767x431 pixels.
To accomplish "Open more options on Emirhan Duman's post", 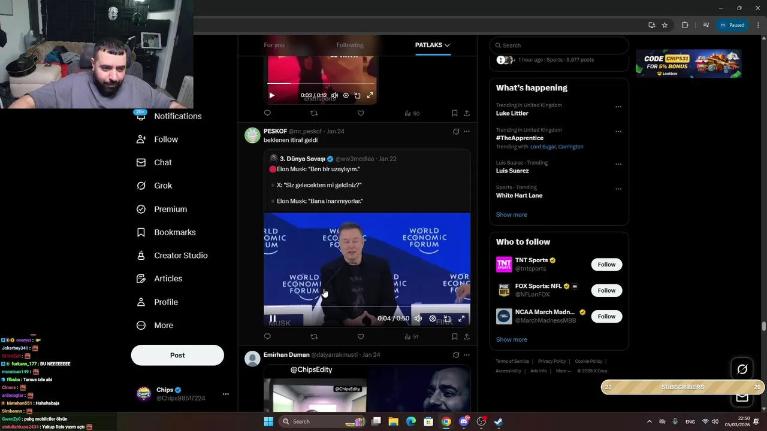I will coord(467,354).
